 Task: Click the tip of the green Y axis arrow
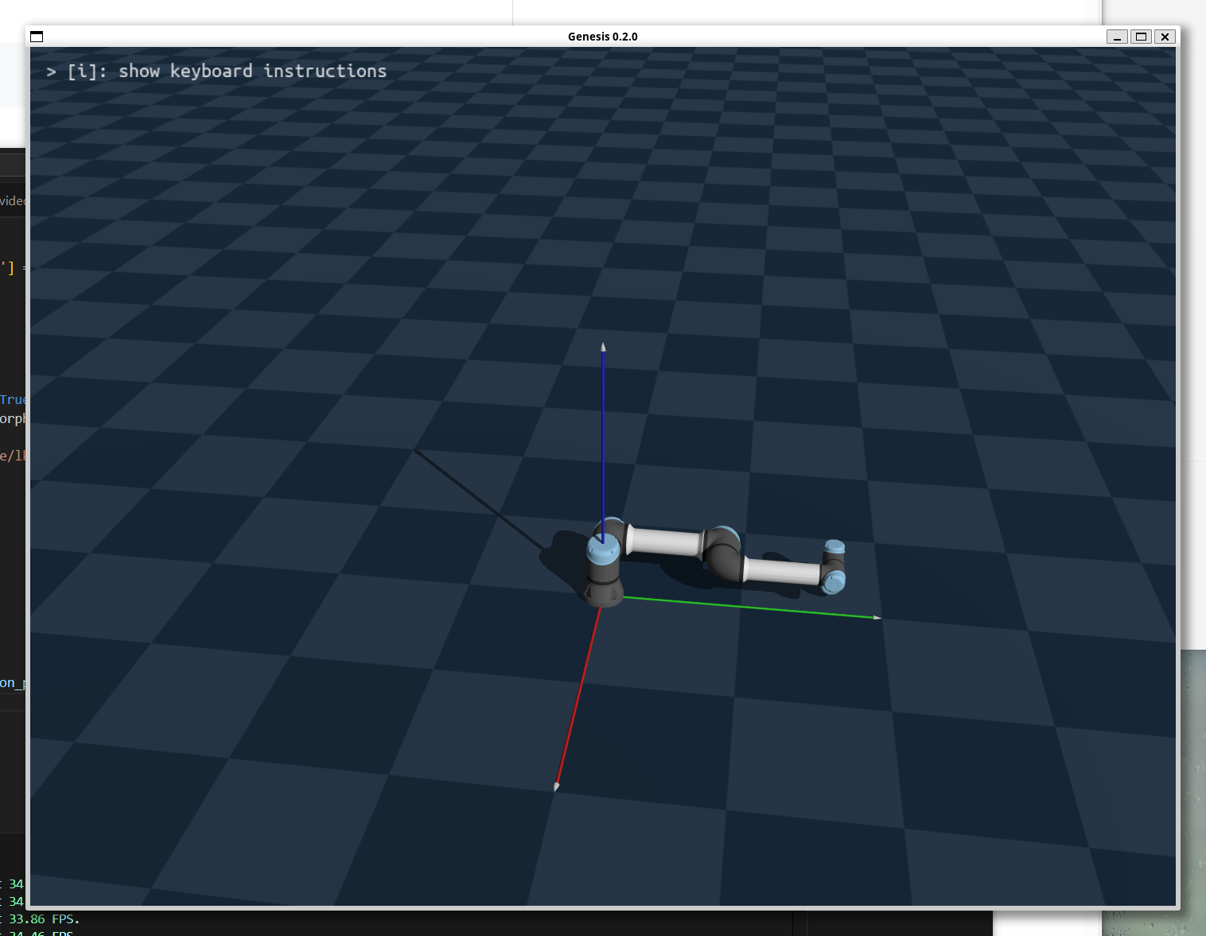click(x=877, y=617)
